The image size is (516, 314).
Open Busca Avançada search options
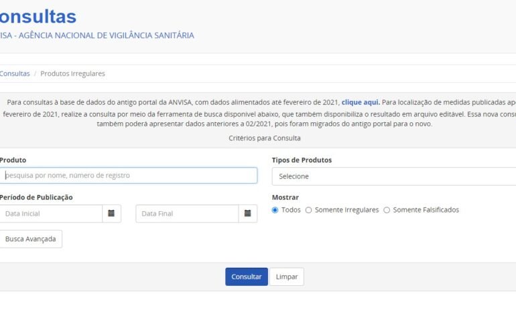click(x=31, y=239)
